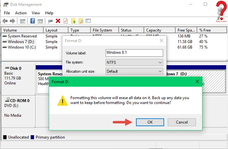Open the File menu
Screen dimensions: 228x149
7,13
